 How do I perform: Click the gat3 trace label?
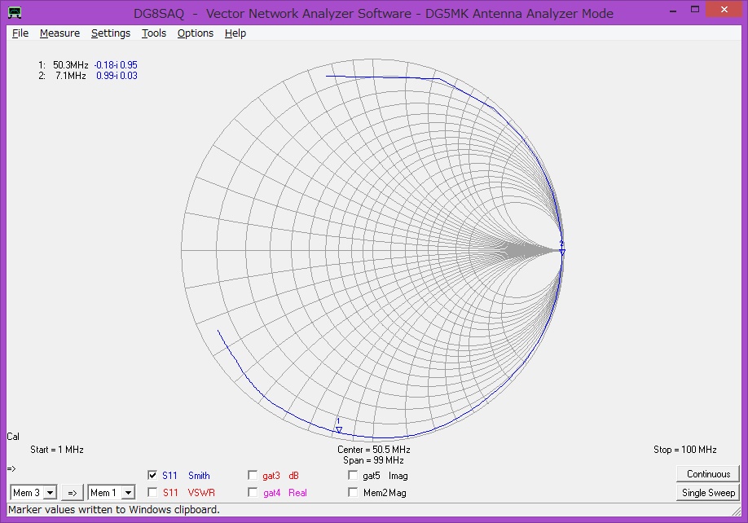click(271, 476)
